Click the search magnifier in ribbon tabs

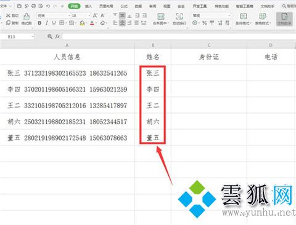tap(284, 6)
